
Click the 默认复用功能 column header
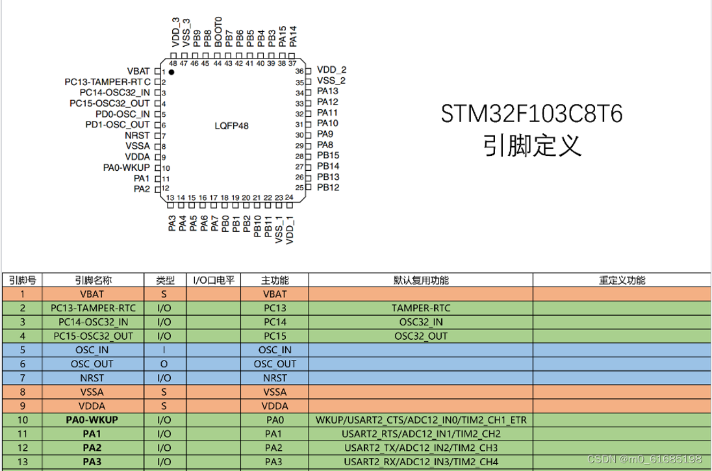pyautogui.click(x=421, y=280)
